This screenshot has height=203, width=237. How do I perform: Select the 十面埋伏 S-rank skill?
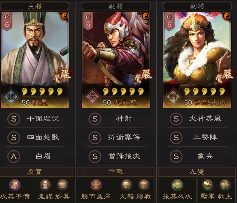pyautogui.click(x=35, y=119)
